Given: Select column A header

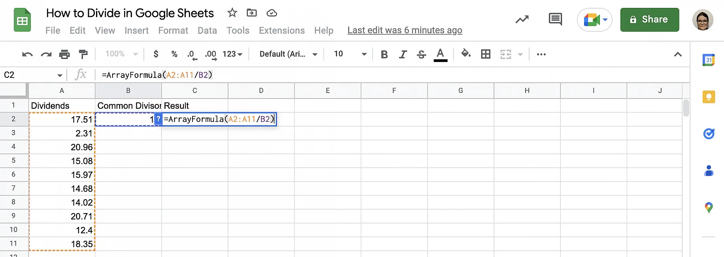Looking at the screenshot, I should coord(62,91).
